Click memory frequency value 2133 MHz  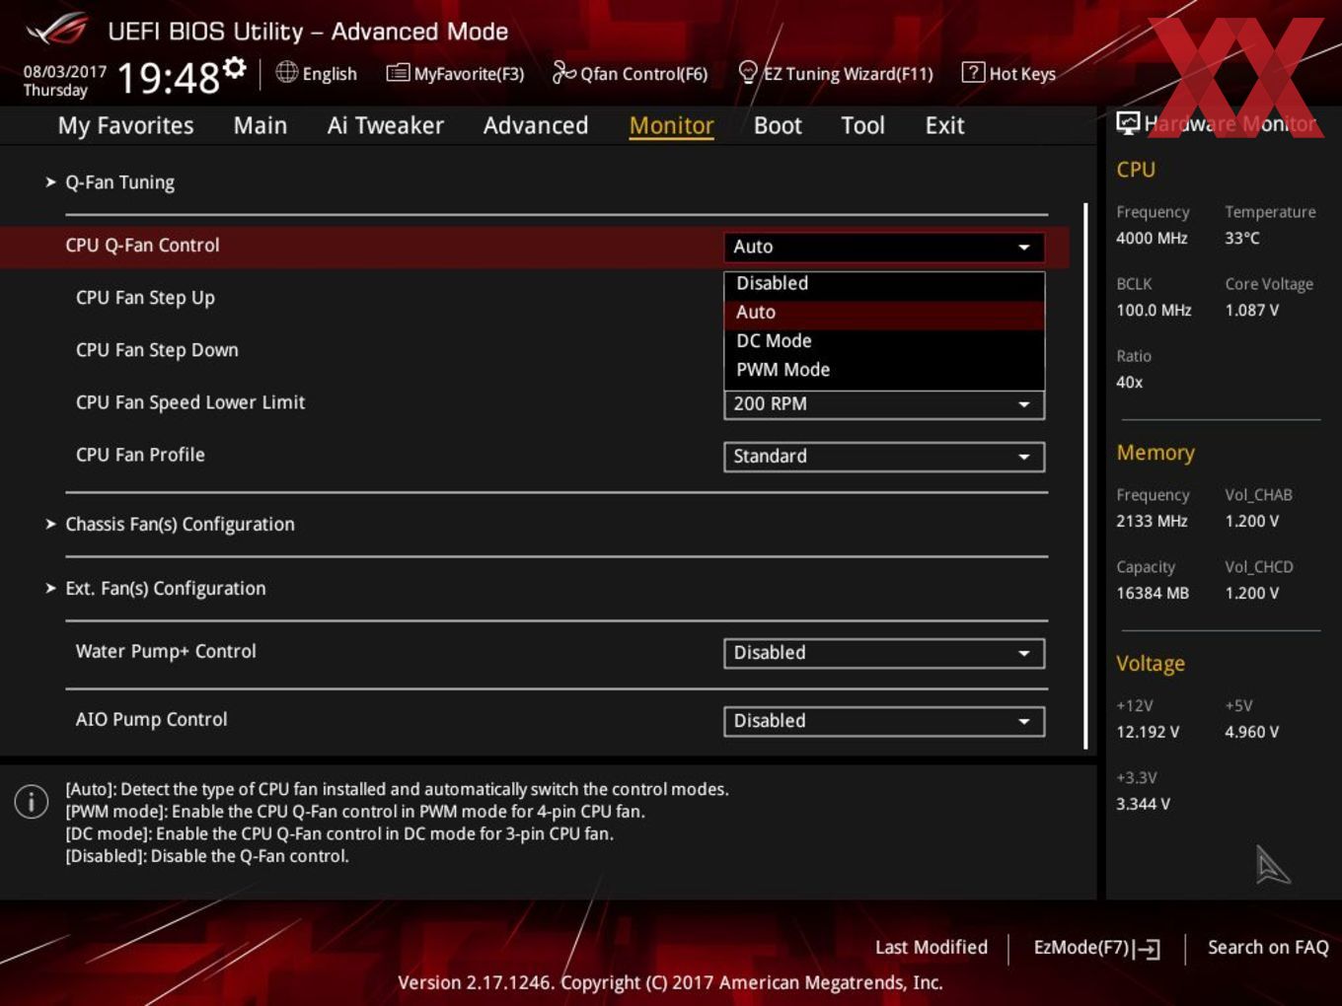(1152, 521)
